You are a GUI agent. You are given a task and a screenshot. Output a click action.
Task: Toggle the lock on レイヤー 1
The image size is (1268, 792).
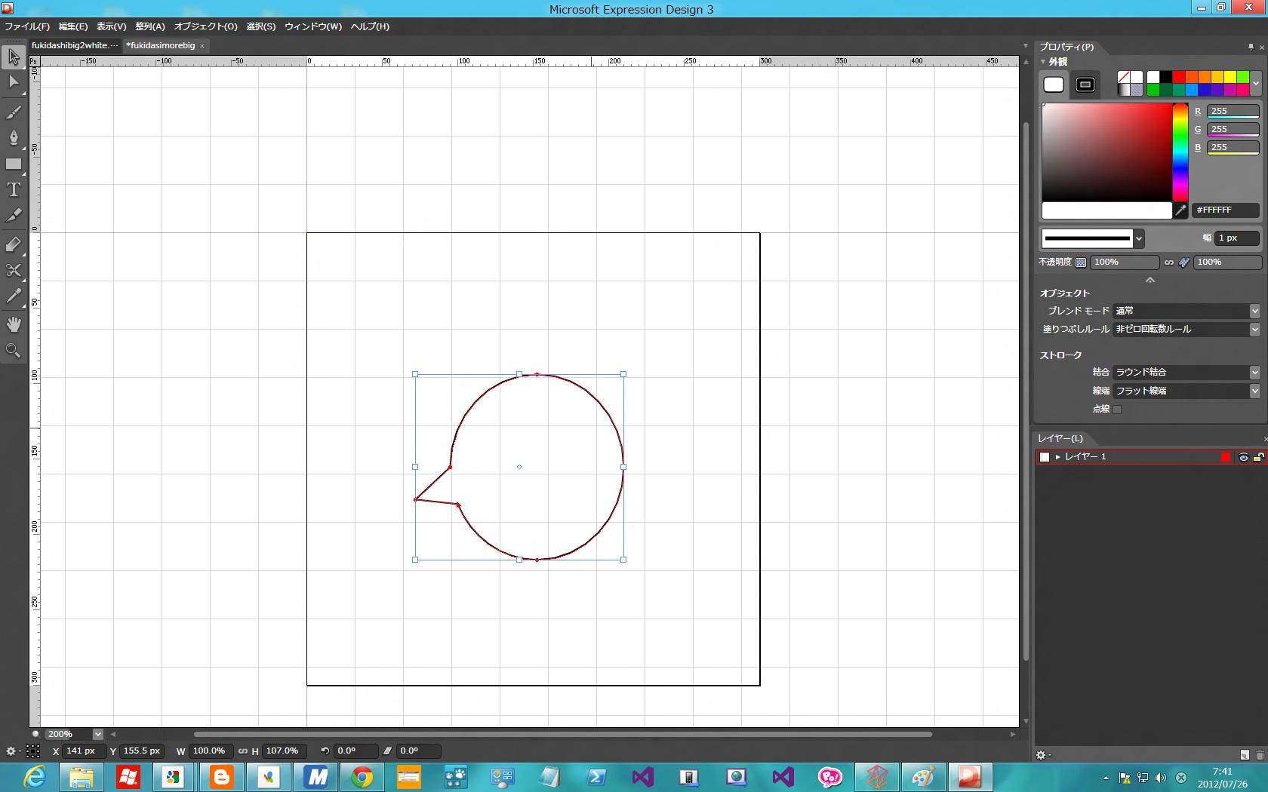(1258, 457)
